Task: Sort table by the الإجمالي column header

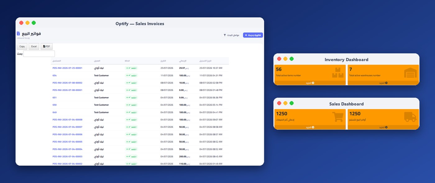Action: (182, 60)
